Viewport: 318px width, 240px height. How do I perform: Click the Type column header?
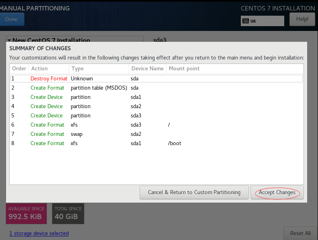click(99, 69)
